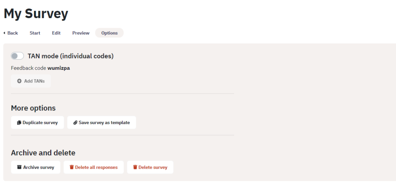Viewport: 396px width, 183px height.
Task: Click the Delete survey red text
Action: point(153,167)
